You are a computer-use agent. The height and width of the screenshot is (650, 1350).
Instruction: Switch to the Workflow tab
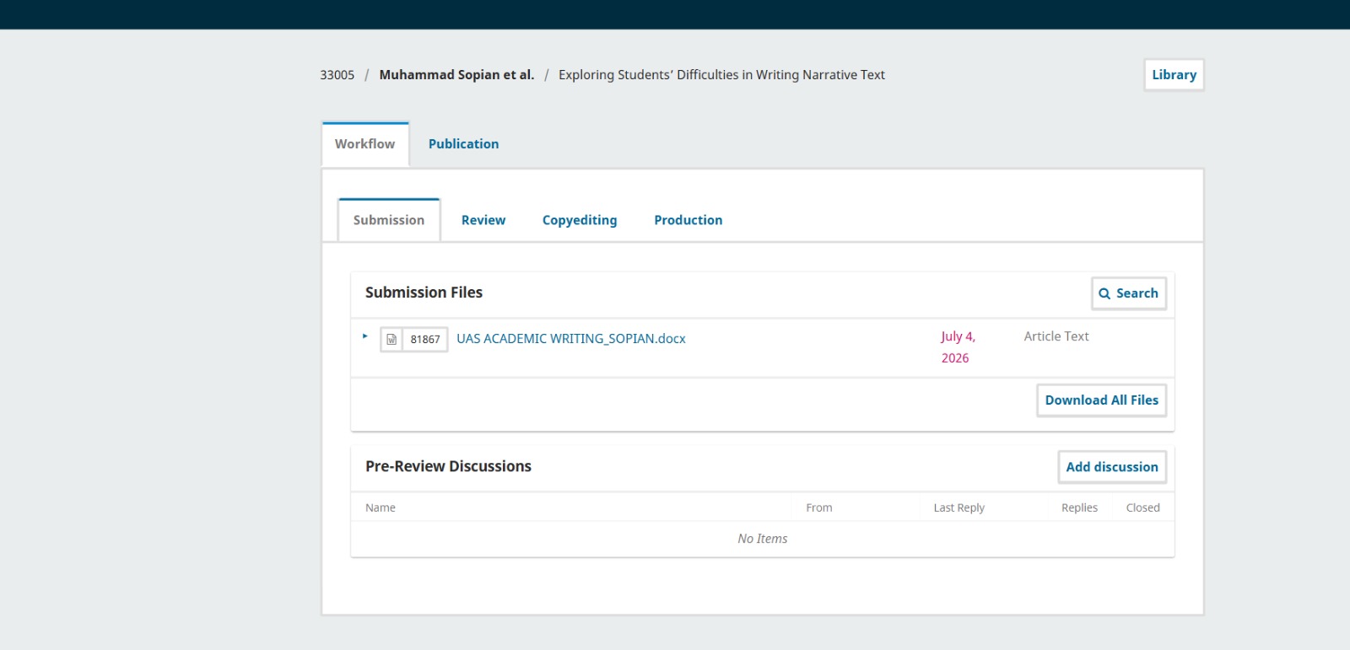364,144
